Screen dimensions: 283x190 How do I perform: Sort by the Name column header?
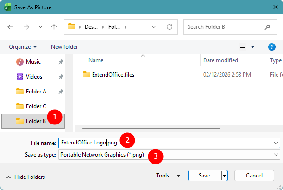point(96,60)
